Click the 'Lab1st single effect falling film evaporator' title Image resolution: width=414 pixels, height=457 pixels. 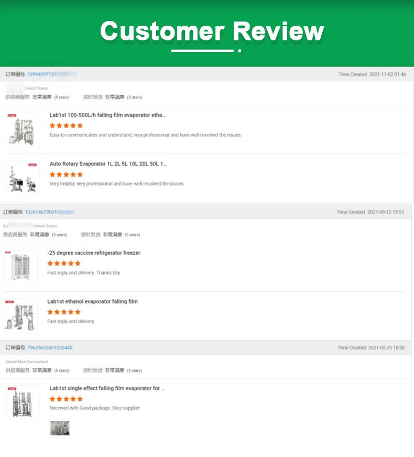(x=107, y=388)
